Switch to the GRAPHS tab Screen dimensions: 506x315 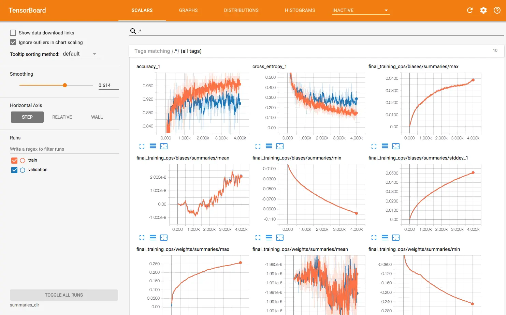coord(188,10)
